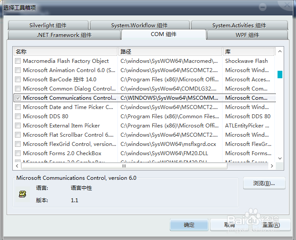Check the Microsoft External Item Picker checkbox
Viewport: 296px width, 240px height.
(x=18, y=126)
